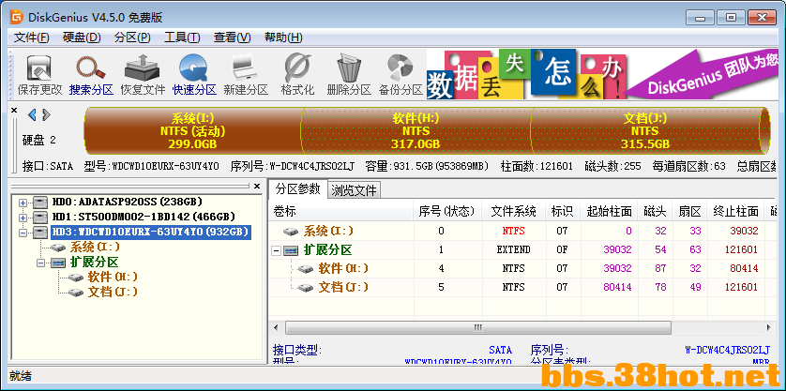The height and width of the screenshot is (391, 786).
Task: Sort by the 卷标 column header
Action: [x=340, y=212]
